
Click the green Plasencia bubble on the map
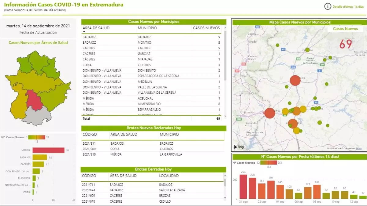tap(307, 50)
